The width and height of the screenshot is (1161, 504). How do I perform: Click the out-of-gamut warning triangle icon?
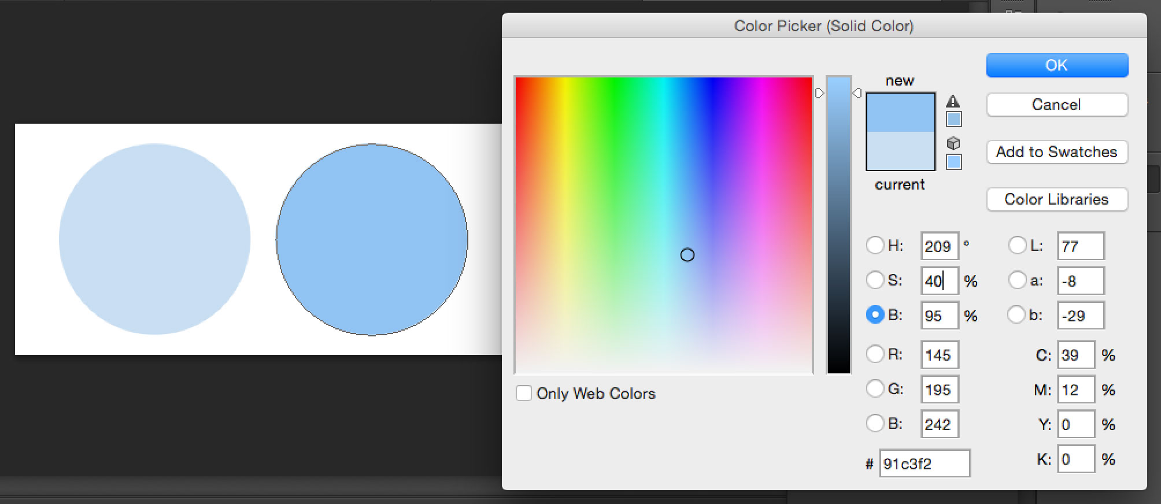pyautogui.click(x=953, y=101)
